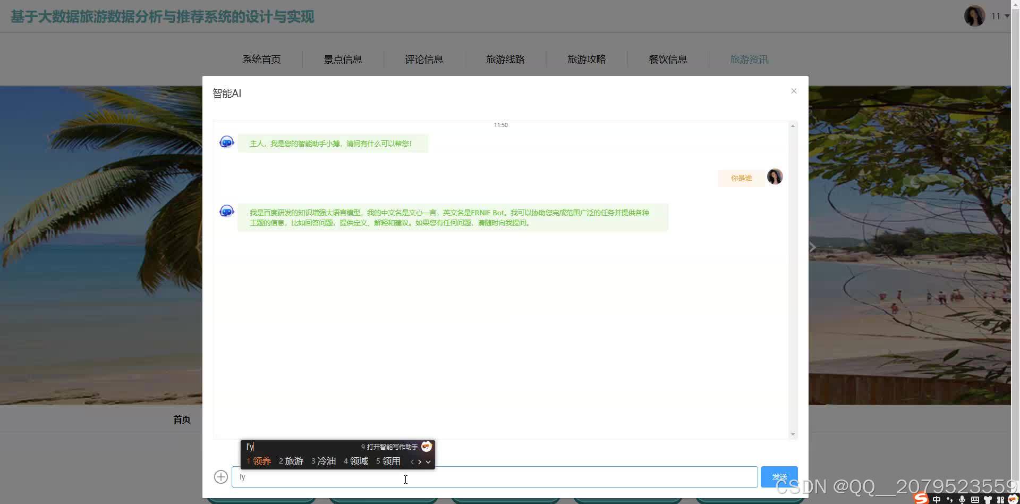Choose IME candidate 4 领域
The image size is (1020, 504).
356,461
